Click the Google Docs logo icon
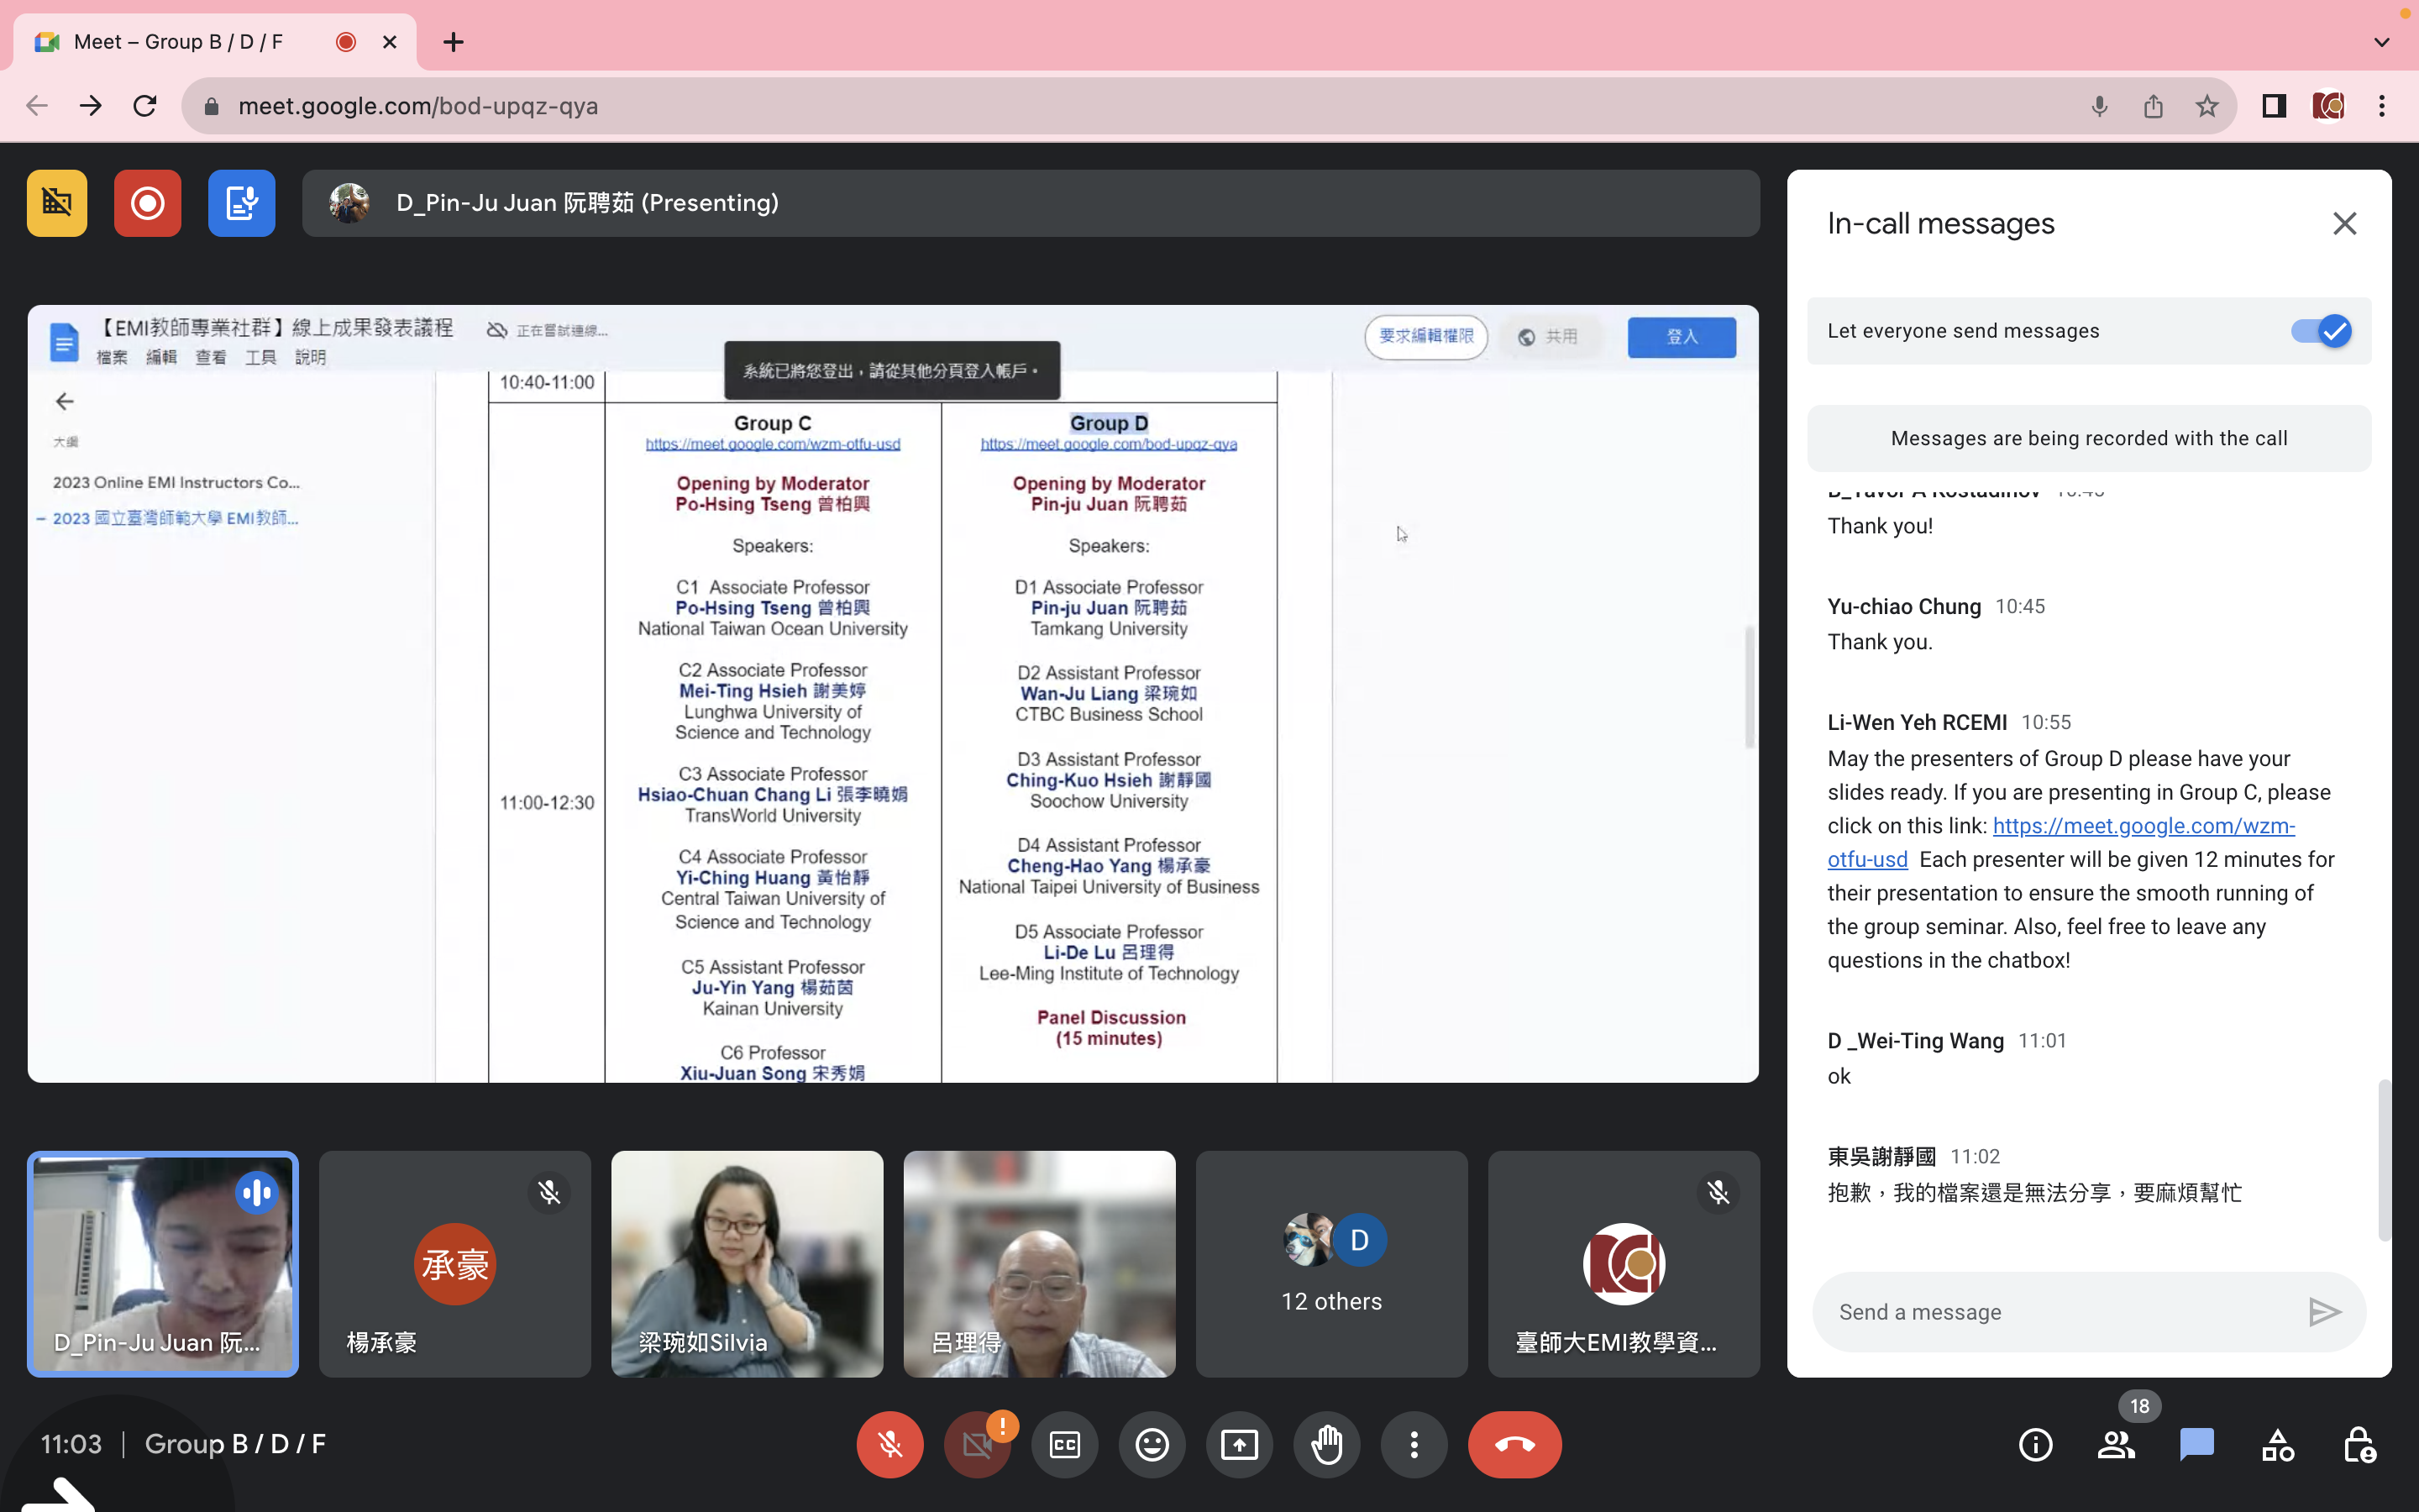 (64, 342)
